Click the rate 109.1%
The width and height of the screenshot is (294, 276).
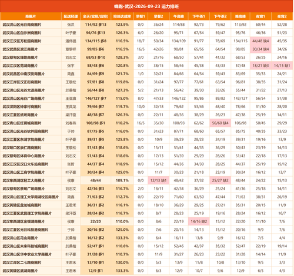(122, 180)
